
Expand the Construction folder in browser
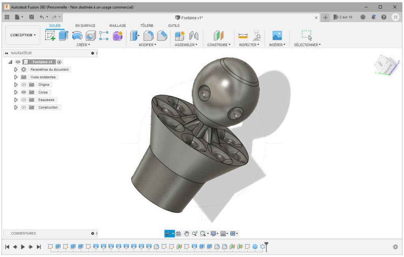(16, 107)
